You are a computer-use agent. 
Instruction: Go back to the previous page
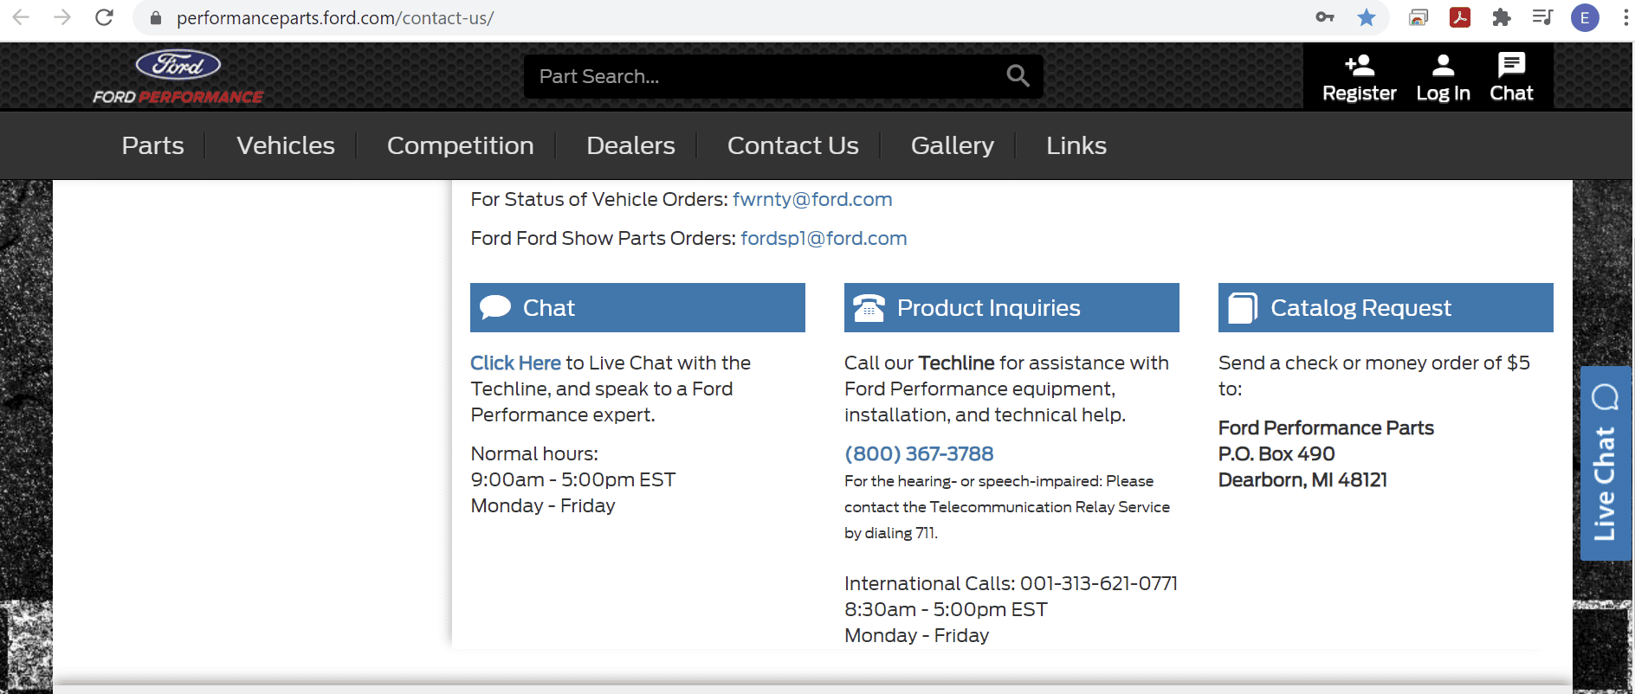point(21,17)
